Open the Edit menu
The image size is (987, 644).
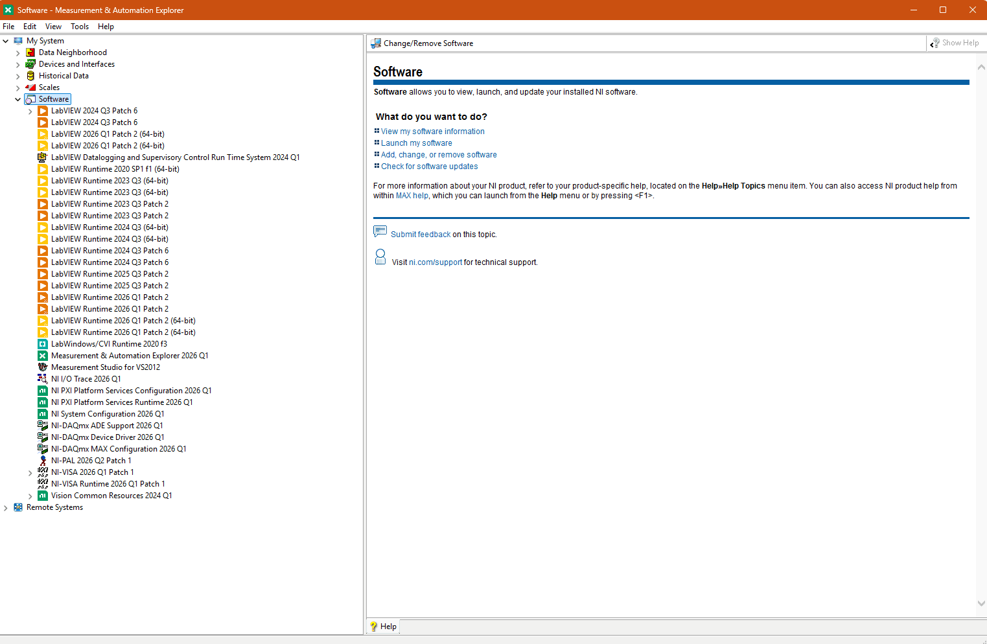pyautogui.click(x=30, y=27)
